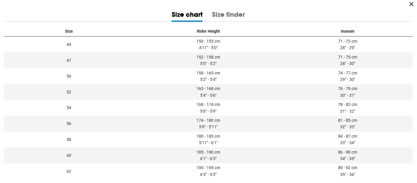Select the Size chart tab
Image resolution: width=417 pixels, height=183 pixels.
coord(187,15)
